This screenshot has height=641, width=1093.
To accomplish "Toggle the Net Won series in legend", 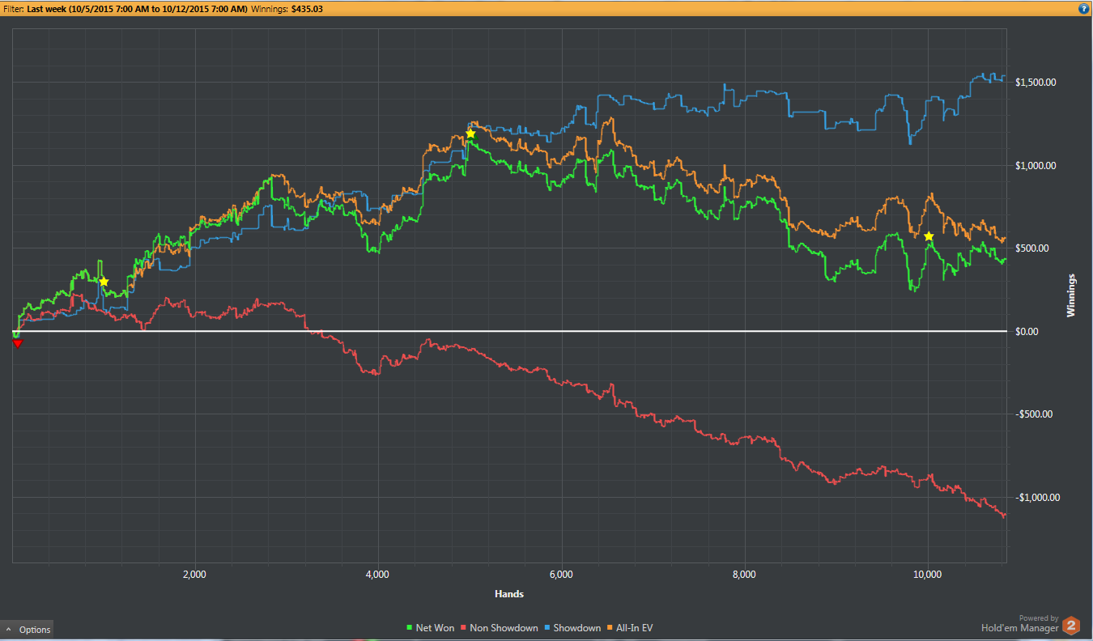I will coord(430,628).
